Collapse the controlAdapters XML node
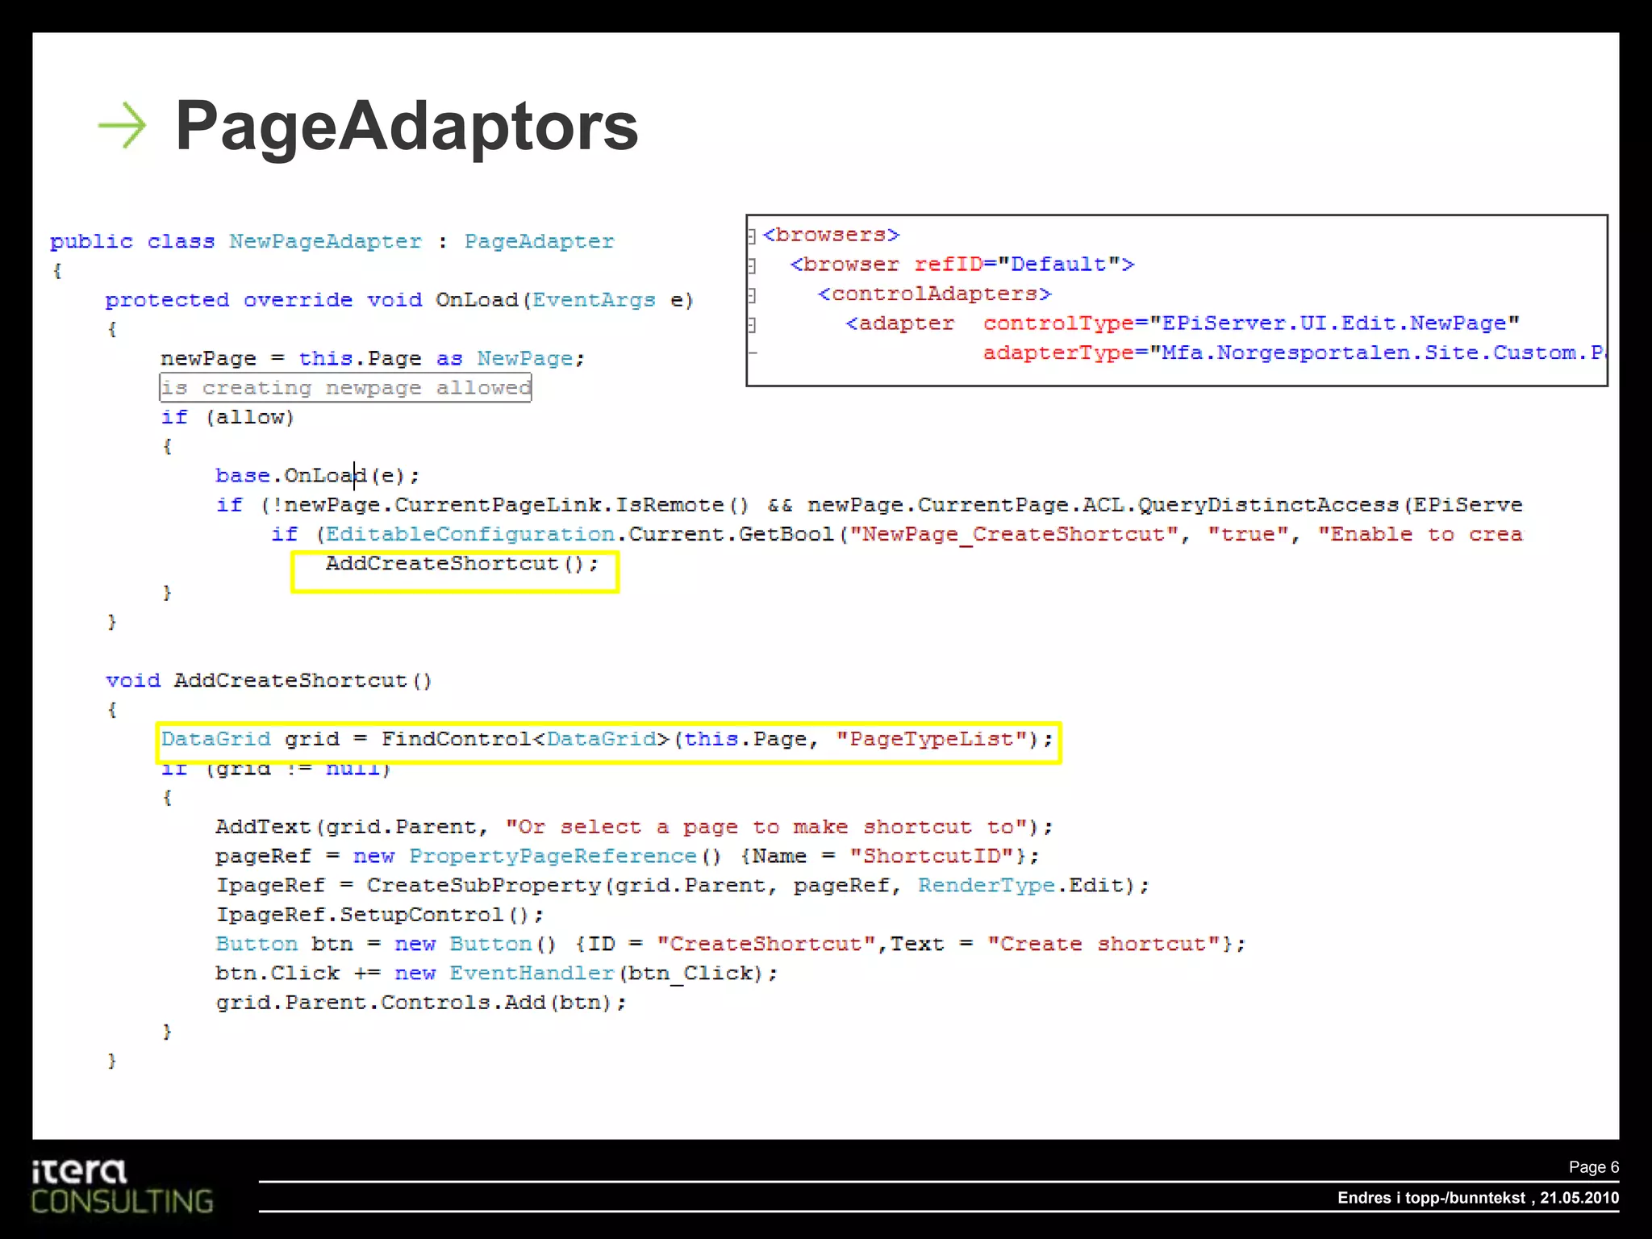Image resolution: width=1652 pixels, height=1239 pixels. (x=752, y=295)
